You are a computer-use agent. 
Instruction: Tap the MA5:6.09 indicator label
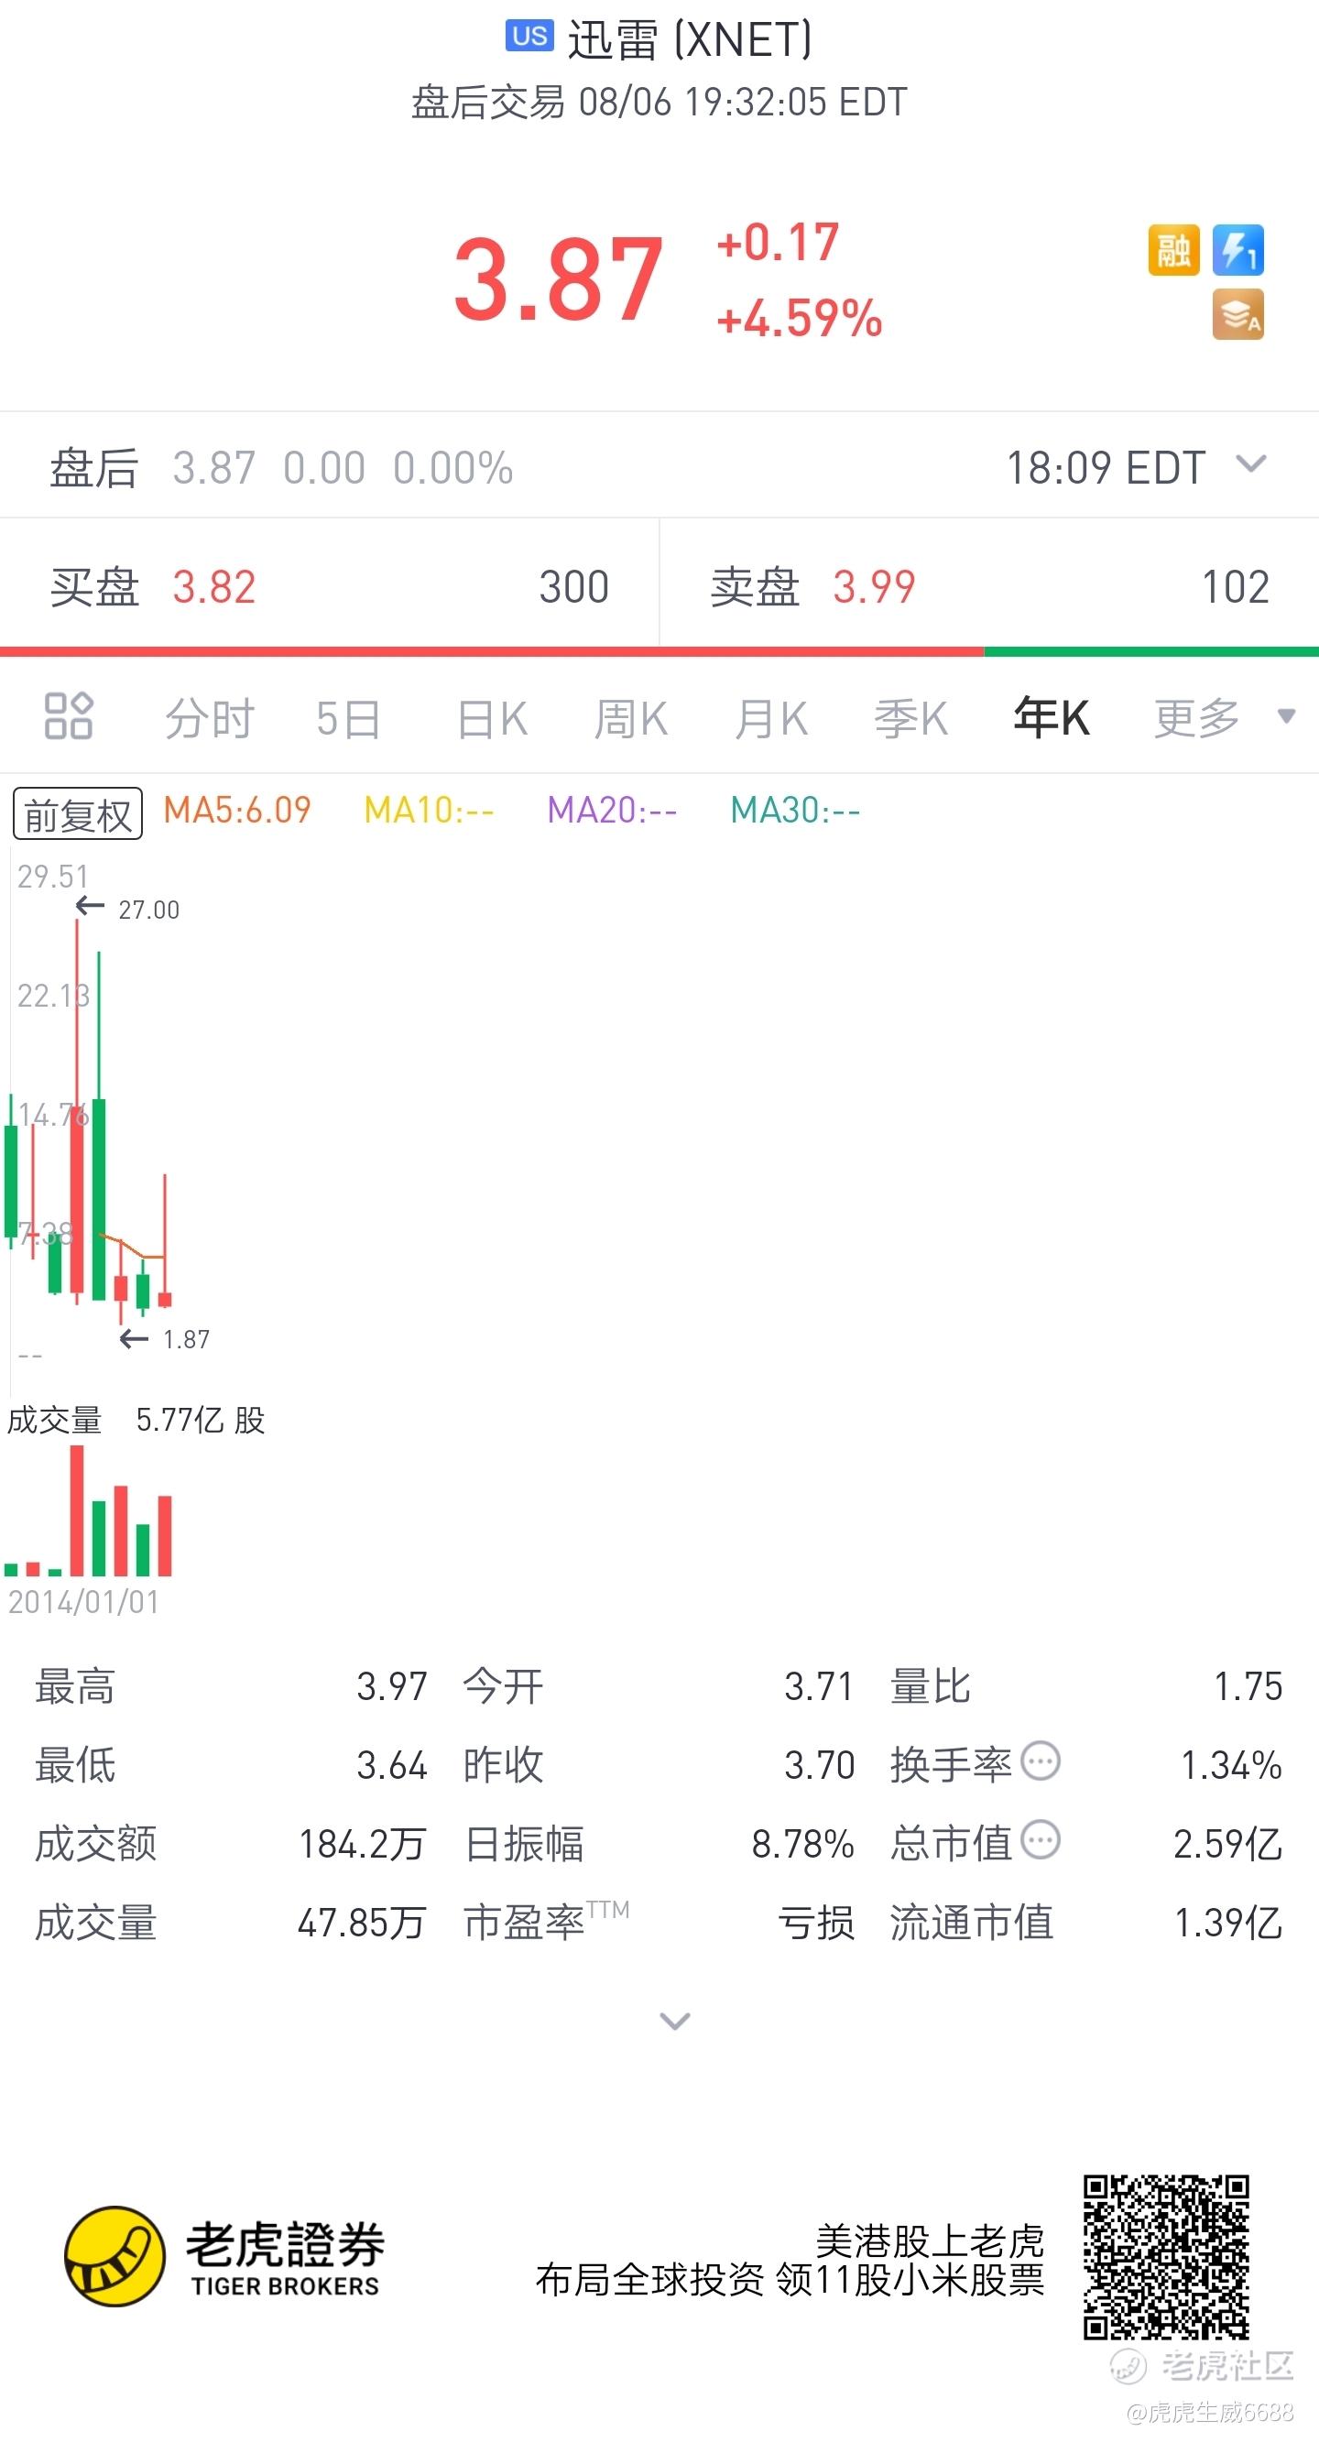pos(237,811)
